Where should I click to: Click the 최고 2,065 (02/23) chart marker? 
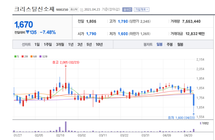point(66,62)
